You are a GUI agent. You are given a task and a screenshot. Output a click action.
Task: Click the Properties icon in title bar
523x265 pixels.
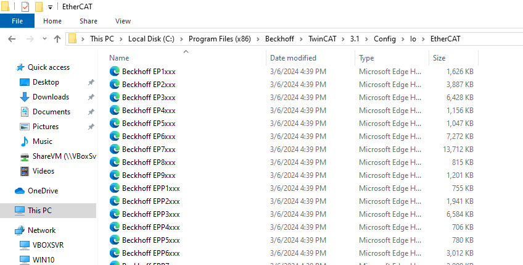[x=25, y=7]
